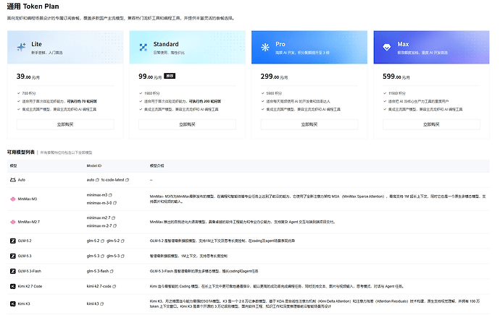
Task: Click the recommended badge beside 99.00
Action: click(x=170, y=76)
